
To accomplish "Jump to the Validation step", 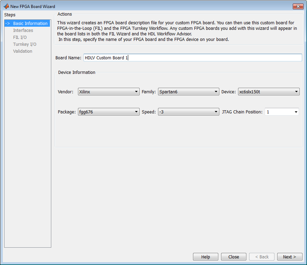I will tap(23, 51).
